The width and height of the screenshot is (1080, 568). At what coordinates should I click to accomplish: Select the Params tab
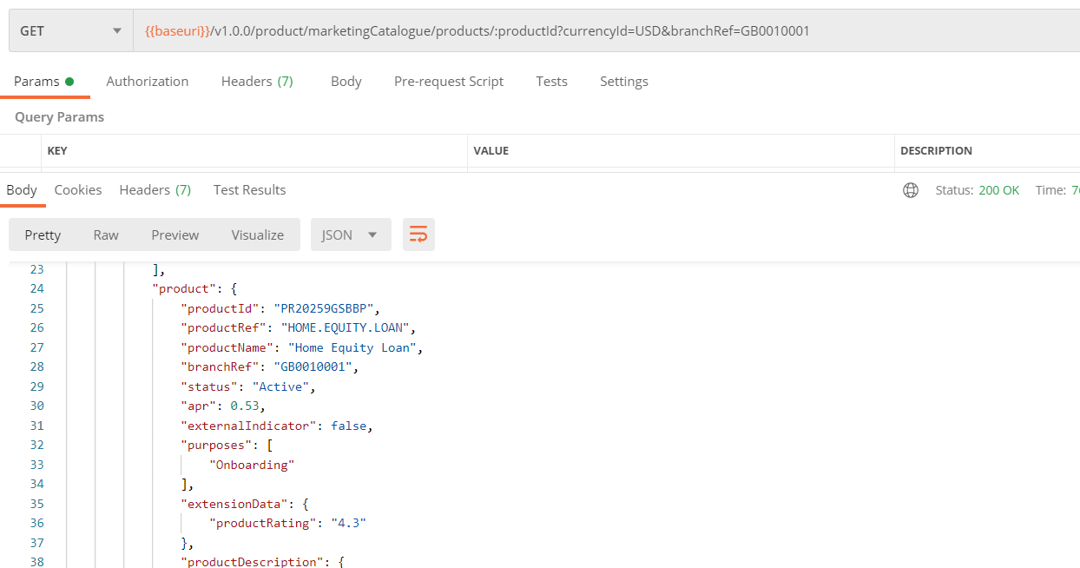tap(43, 82)
